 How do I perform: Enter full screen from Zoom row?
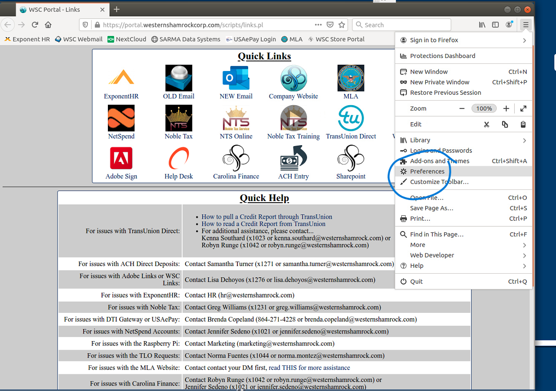point(523,108)
